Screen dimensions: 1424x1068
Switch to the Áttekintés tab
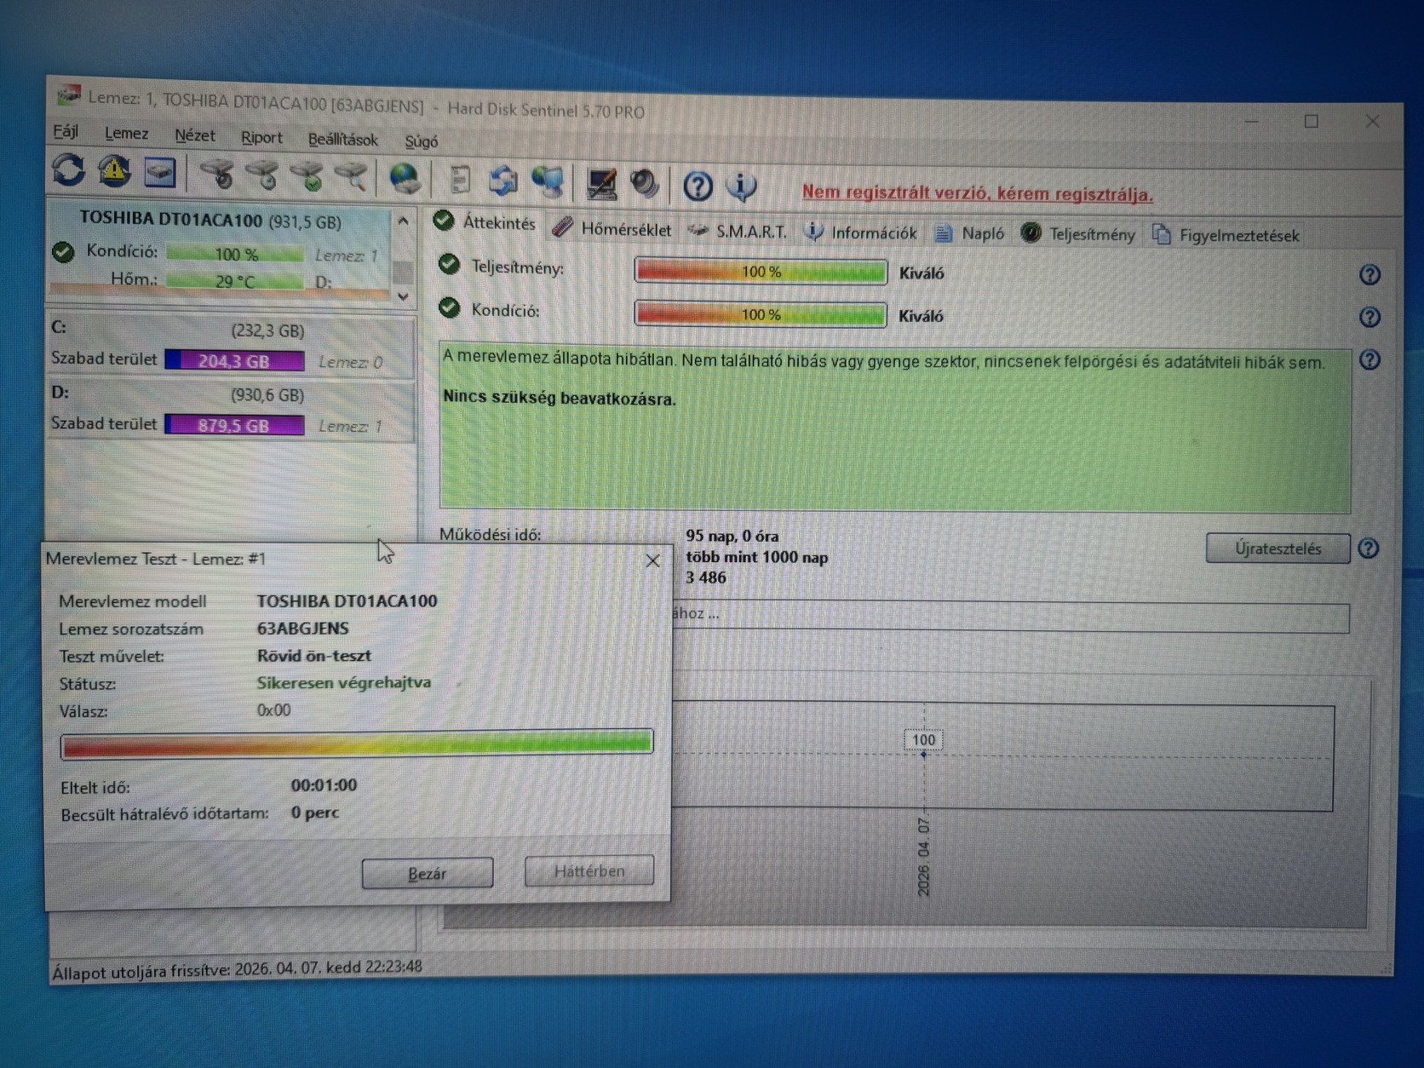485,222
